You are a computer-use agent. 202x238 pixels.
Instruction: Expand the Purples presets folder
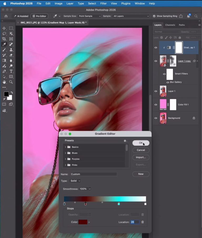[x=65, y=159]
